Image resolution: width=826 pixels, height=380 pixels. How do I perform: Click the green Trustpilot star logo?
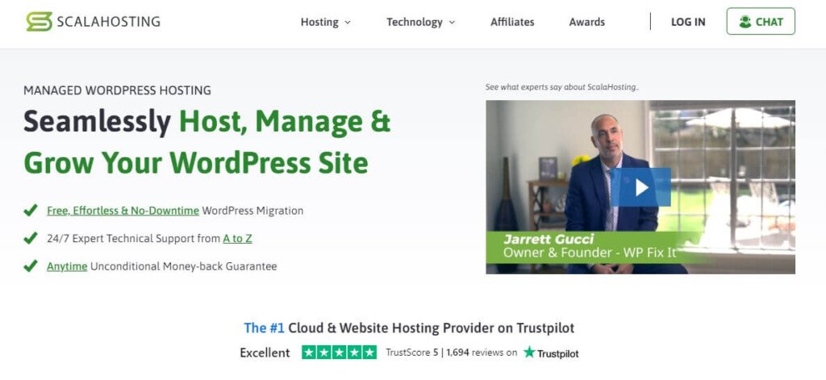tap(529, 352)
